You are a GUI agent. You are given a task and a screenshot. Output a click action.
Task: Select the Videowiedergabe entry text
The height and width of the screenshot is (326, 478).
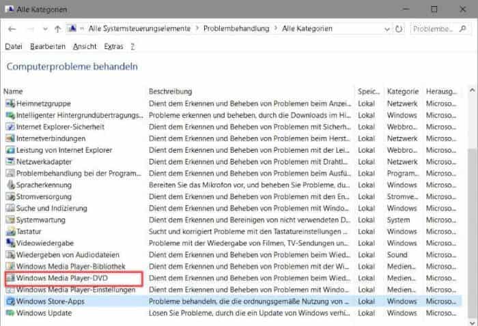[x=45, y=243]
